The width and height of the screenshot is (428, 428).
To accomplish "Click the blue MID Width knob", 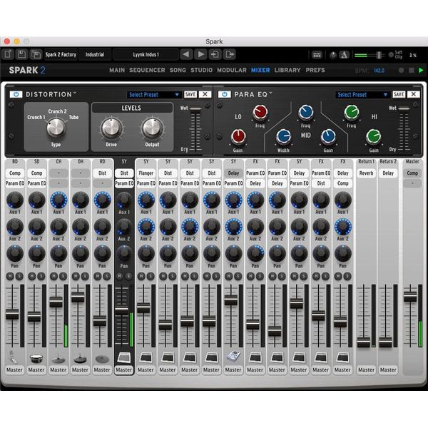I will [x=284, y=137].
